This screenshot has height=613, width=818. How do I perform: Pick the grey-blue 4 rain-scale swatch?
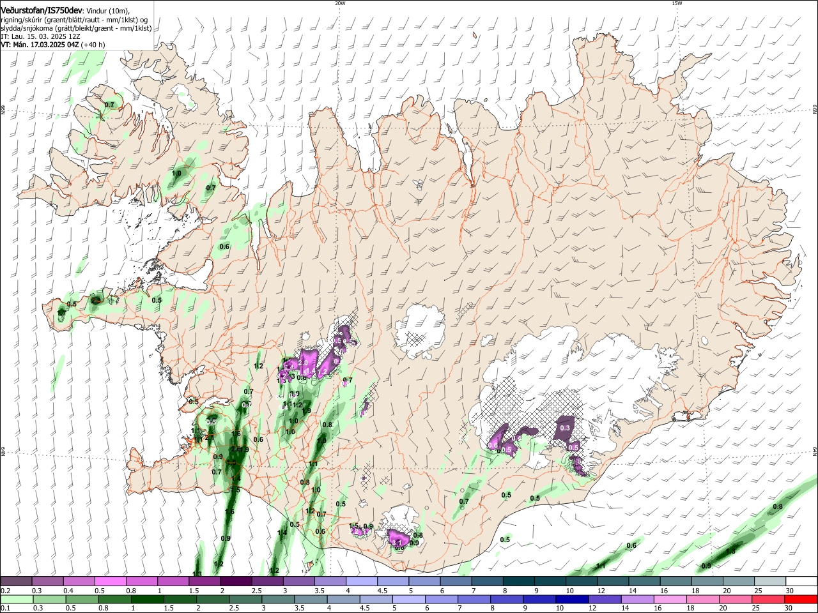(343, 599)
